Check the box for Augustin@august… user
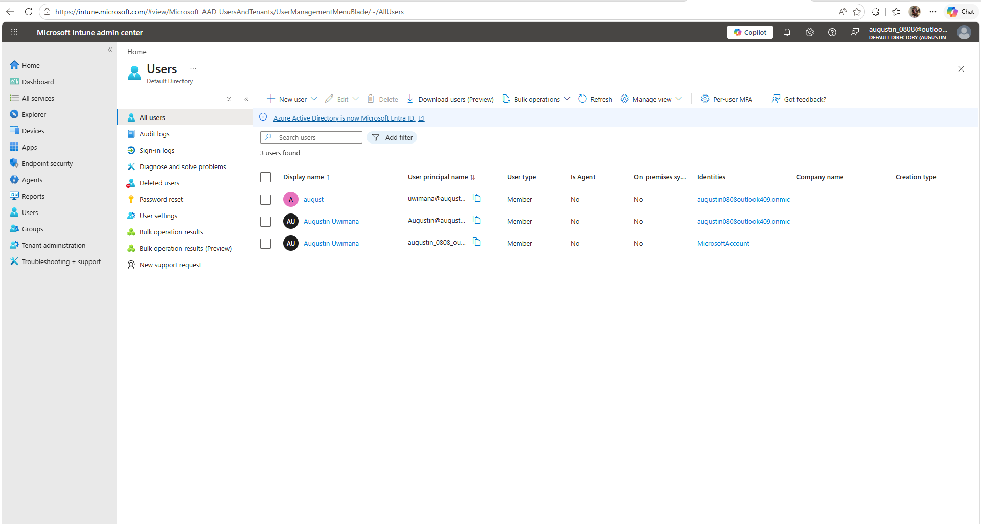Viewport: 981px width, 524px height. pyautogui.click(x=265, y=222)
